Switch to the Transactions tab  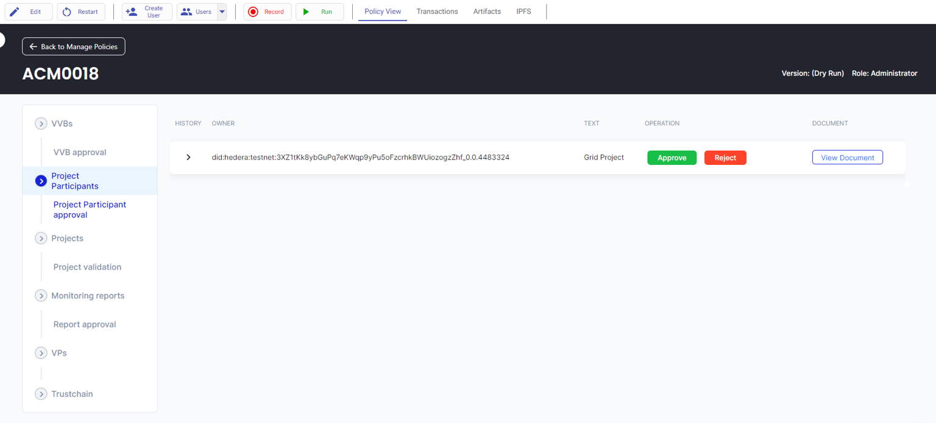pyautogui.click(x=437, y=12)
